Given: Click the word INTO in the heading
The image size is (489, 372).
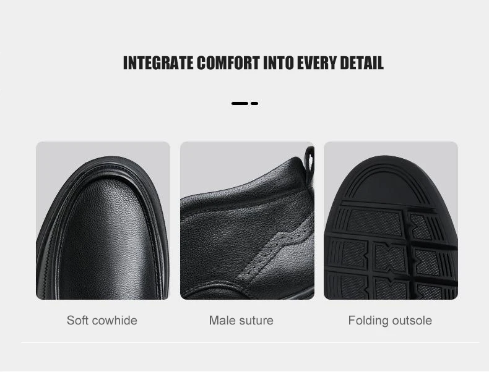Looking at the screenshot, I should [279, 63].
